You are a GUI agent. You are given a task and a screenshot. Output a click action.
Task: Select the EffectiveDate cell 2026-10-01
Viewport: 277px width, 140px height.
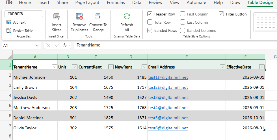pyautogui.click(x=245, y=116)
